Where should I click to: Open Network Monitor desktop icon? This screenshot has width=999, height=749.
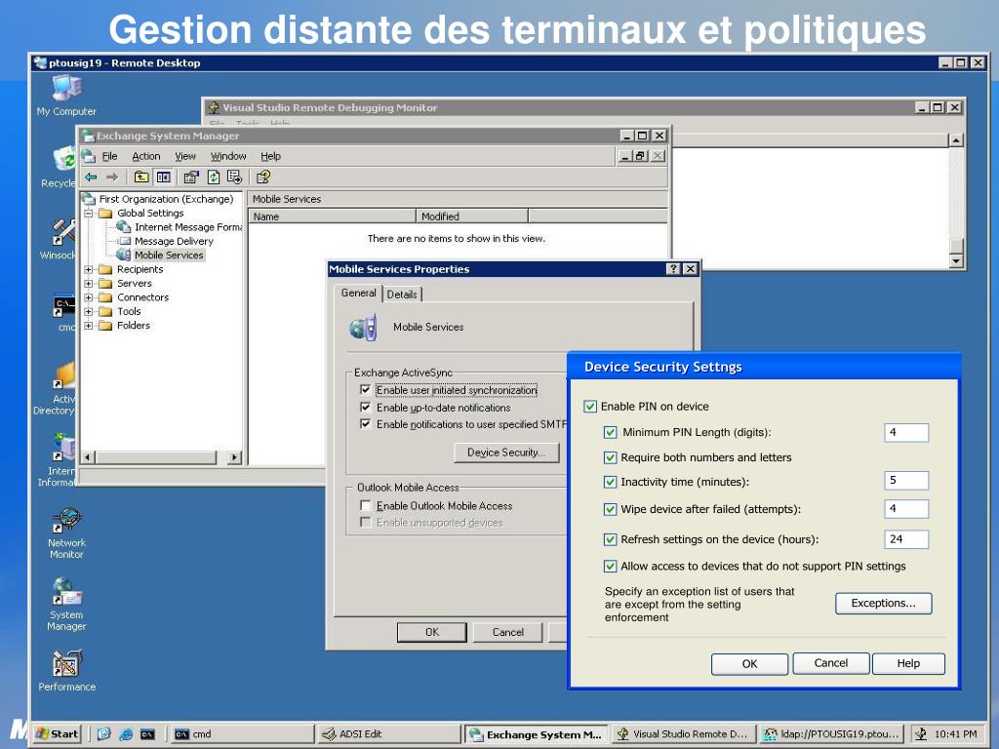coord(66,533)
